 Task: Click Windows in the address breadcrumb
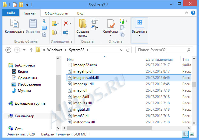pos(55,50)
